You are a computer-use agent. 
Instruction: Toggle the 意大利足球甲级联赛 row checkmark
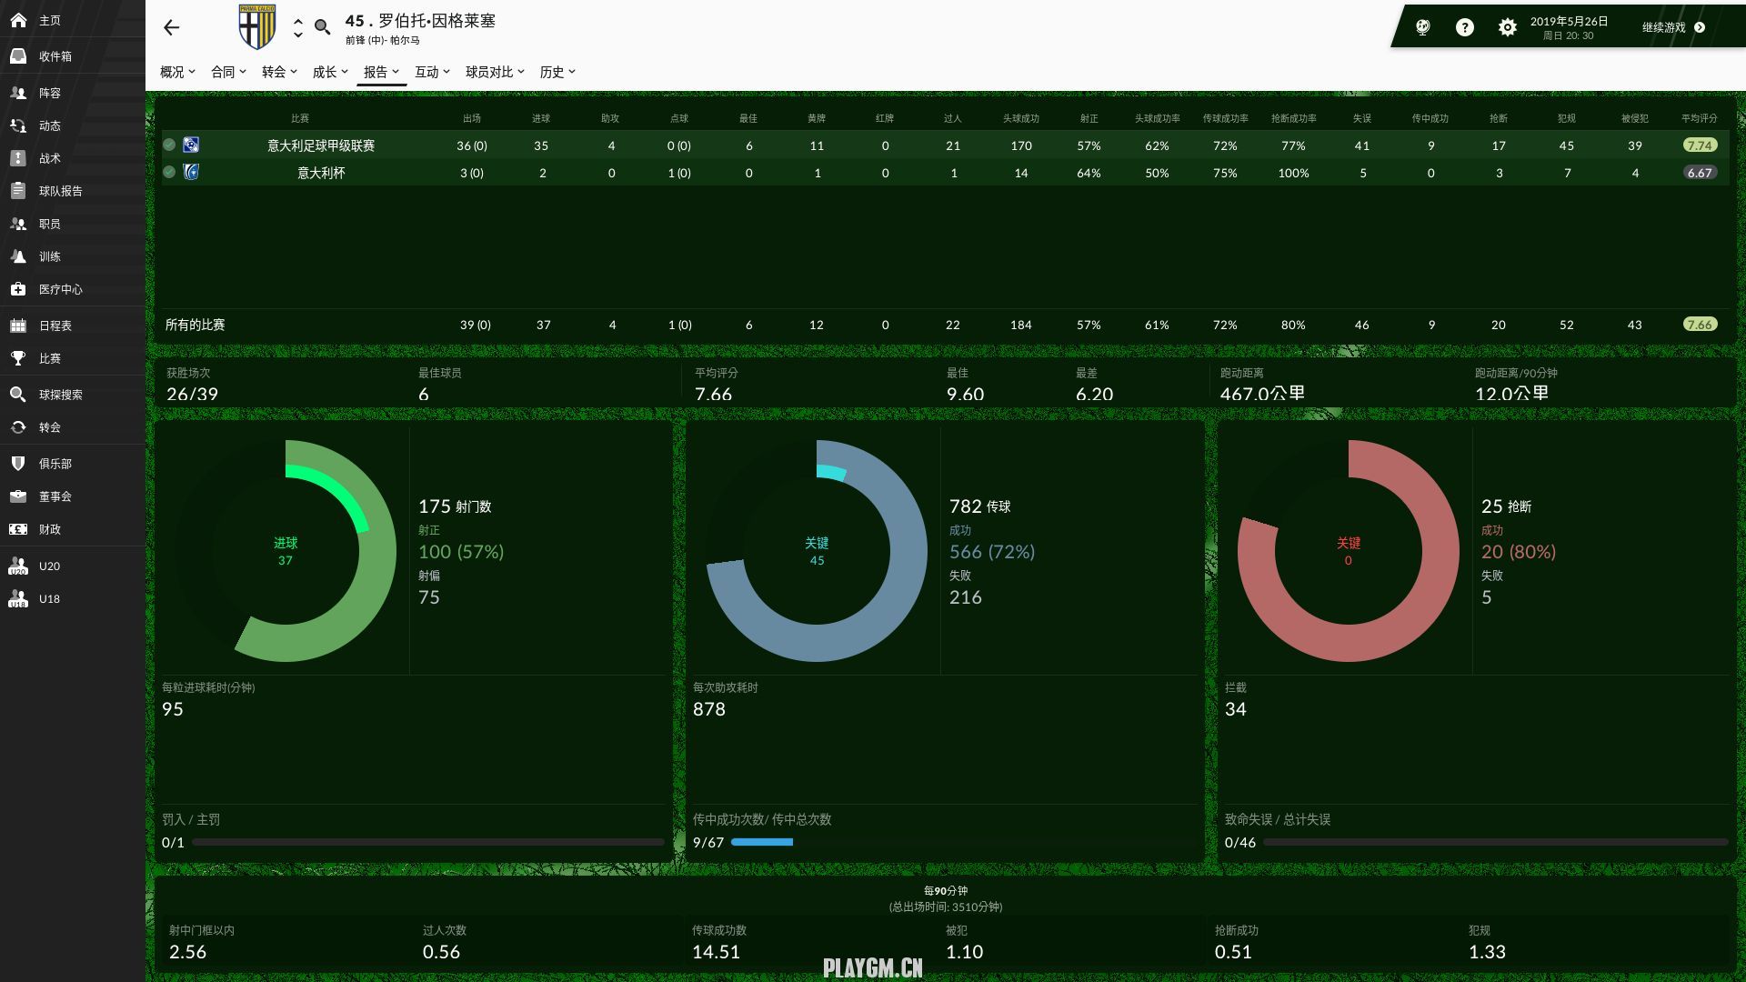point(169,145)
